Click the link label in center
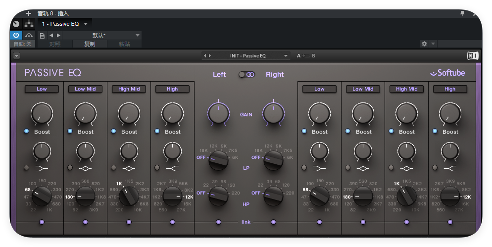Screen dimensions: 492x247 (246, 222)
